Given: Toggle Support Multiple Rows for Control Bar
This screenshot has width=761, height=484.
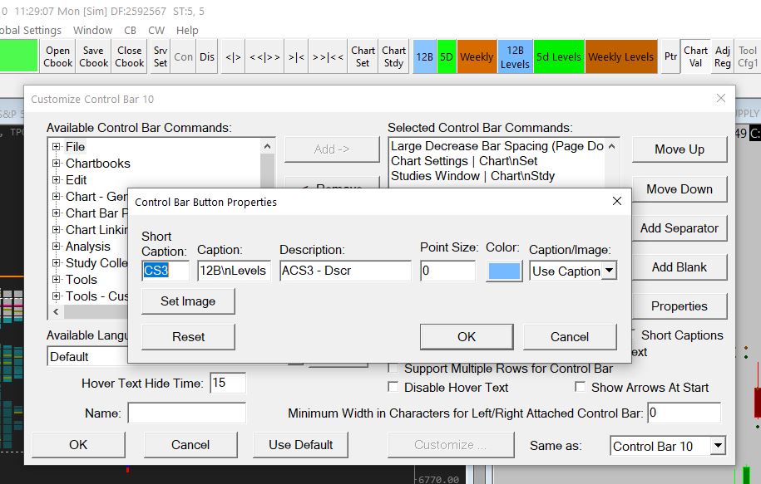Looking at the screenshot, I should [x=393, y=369].
